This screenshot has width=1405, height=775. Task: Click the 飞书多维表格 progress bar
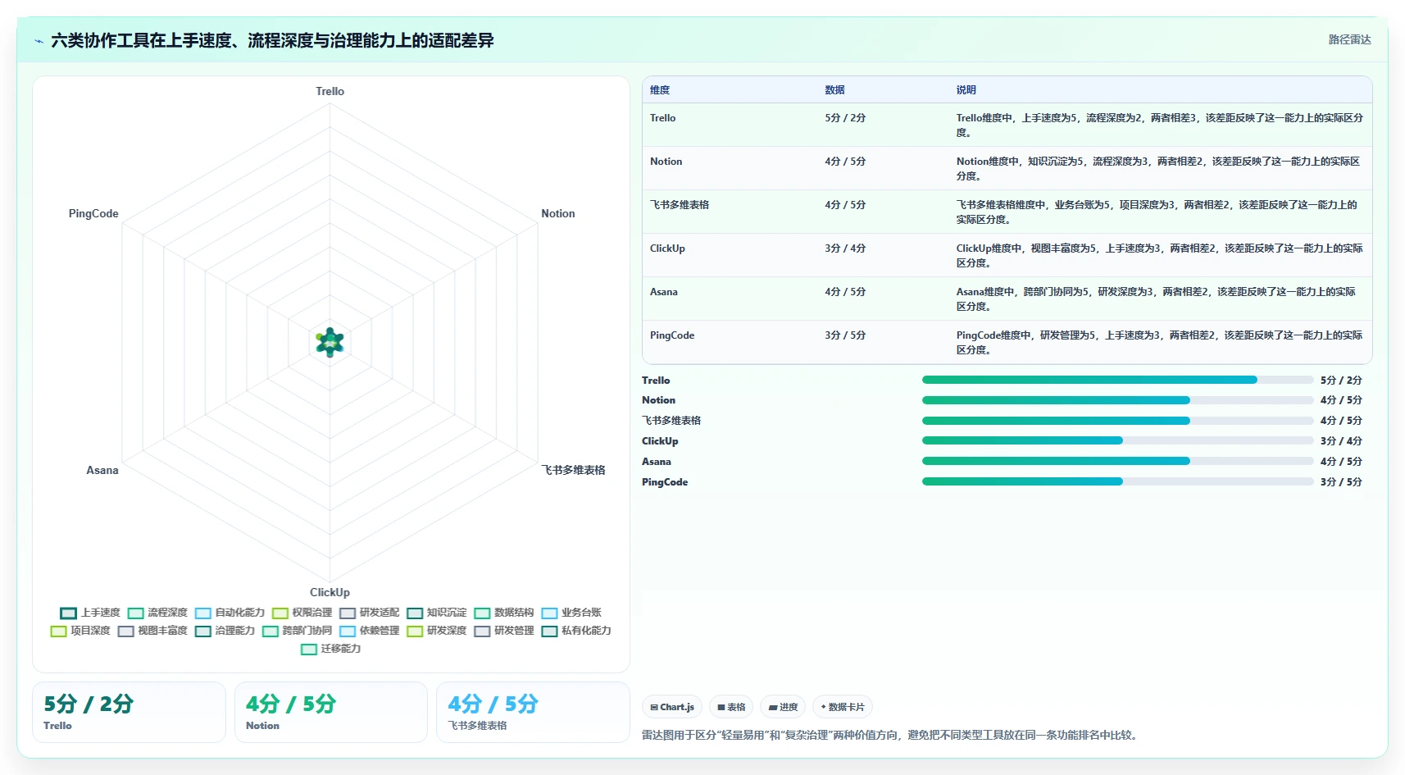tap(1117, 421)
